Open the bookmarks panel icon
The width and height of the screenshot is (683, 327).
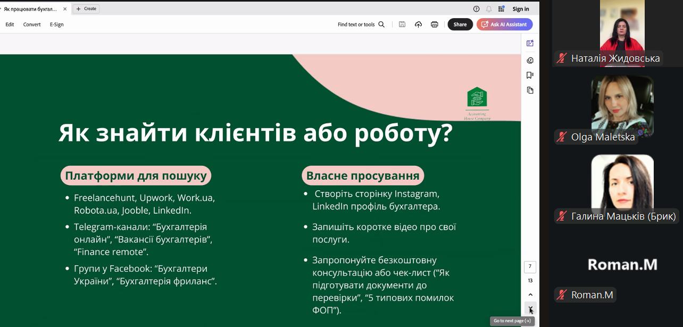[530, 75]
